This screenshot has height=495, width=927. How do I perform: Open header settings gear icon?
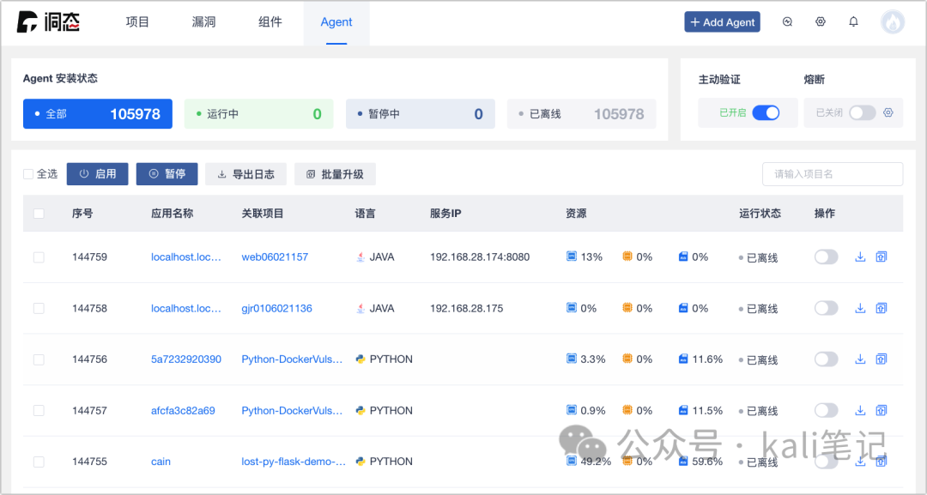tap(820, 21)
